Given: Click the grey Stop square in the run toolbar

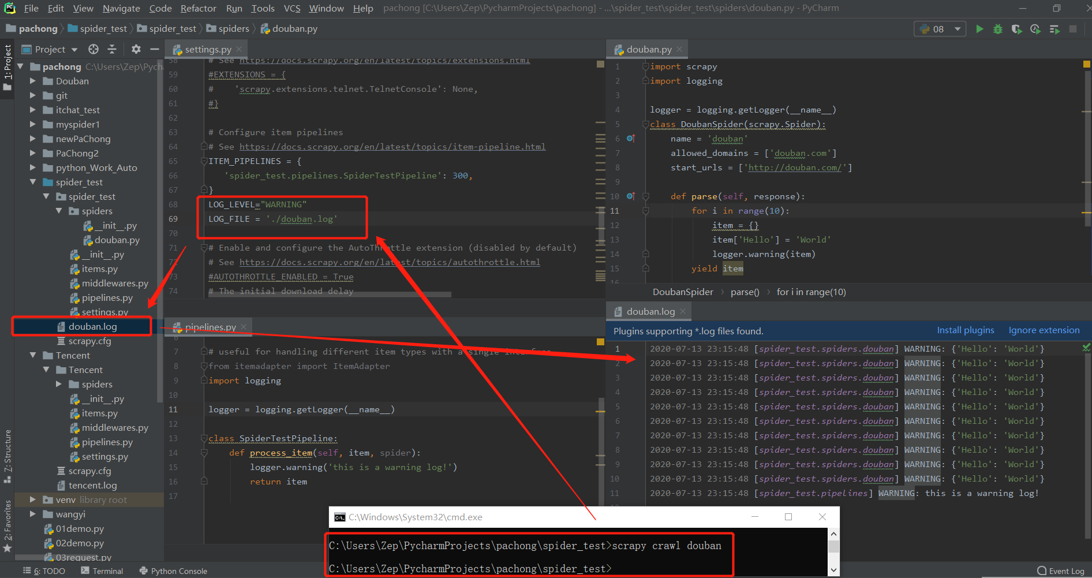Looking at the screenshot, I should 1073,29.
